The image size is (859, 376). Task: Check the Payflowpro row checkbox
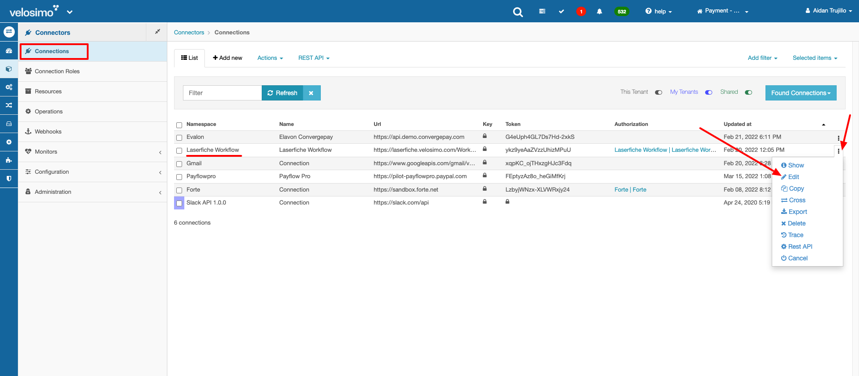[179, 177]
